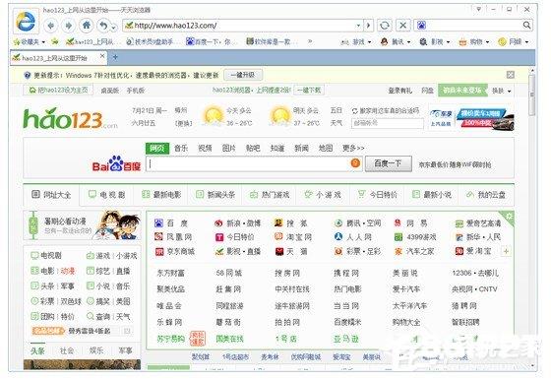Click the orange icon inside Baidu search box
The height and width of the screenshot is (380, 551).
pyautogui.click(x=355, y=163)
